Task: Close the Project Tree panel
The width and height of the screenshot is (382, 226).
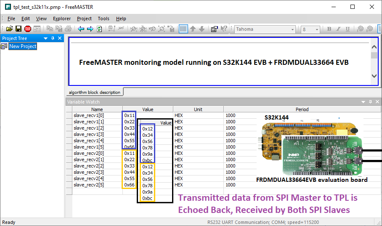Action: (x=60, y=38)
